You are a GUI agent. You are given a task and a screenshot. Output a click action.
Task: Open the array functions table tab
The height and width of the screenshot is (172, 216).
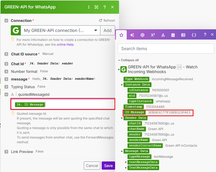[183, 35]
